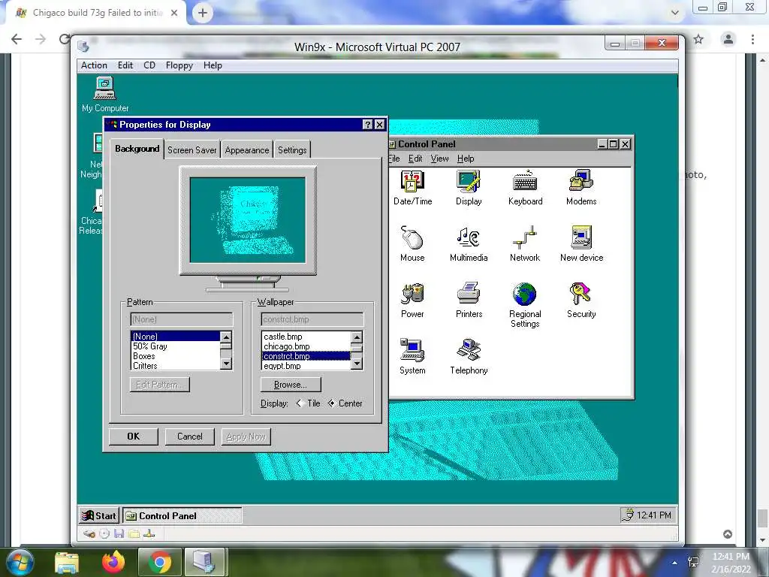Open a new browser tab with plus button
This screenshot has height=577, width=769.
coord(203,13)
